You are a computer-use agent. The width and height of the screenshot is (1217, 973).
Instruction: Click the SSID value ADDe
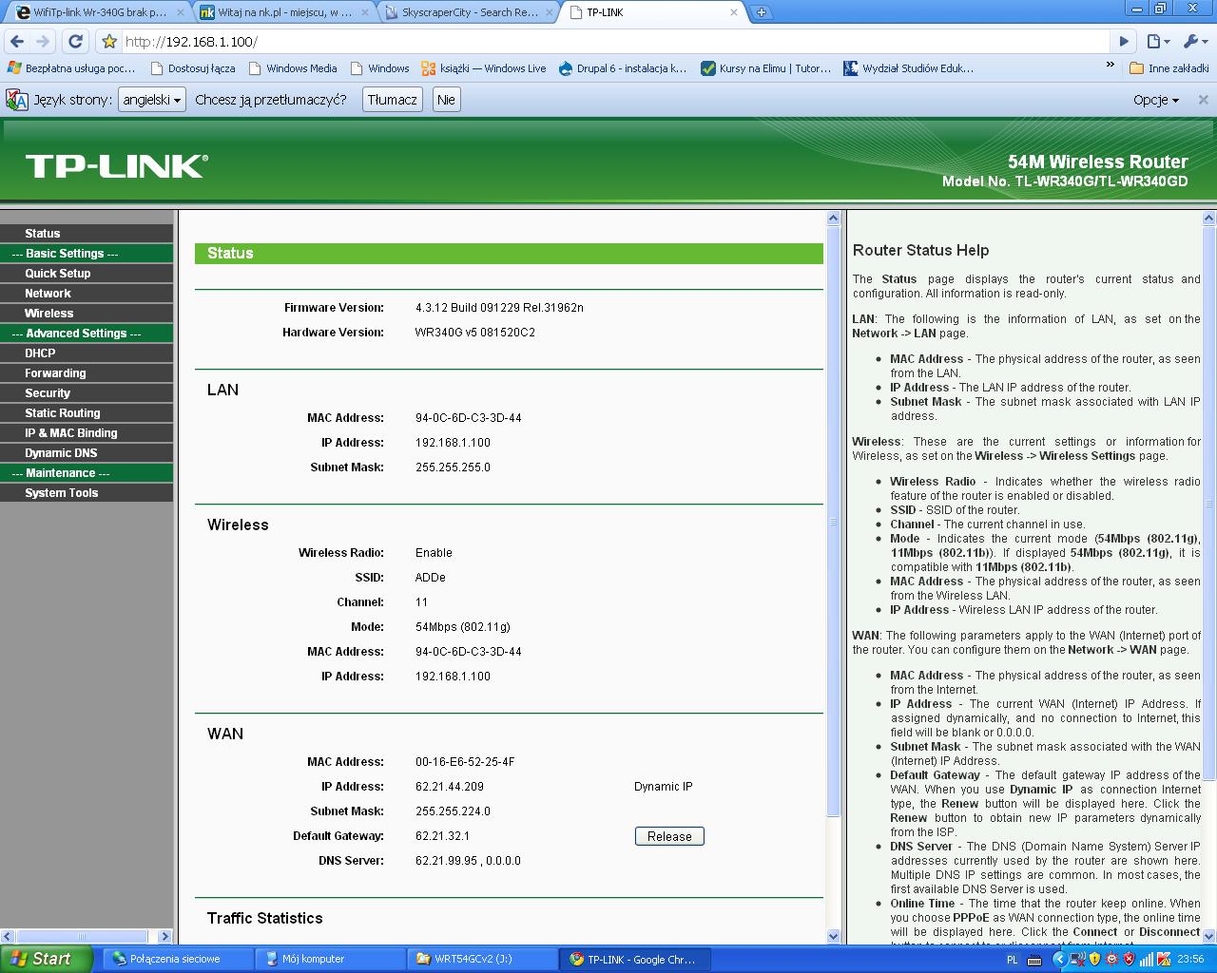pos(431,578)
